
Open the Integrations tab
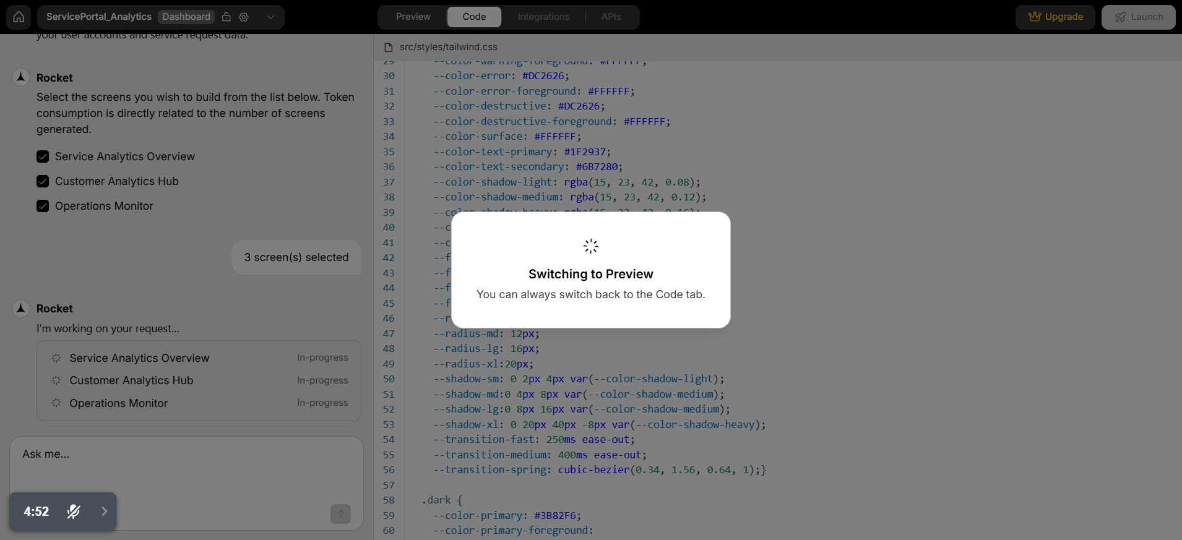coord(543,17)
